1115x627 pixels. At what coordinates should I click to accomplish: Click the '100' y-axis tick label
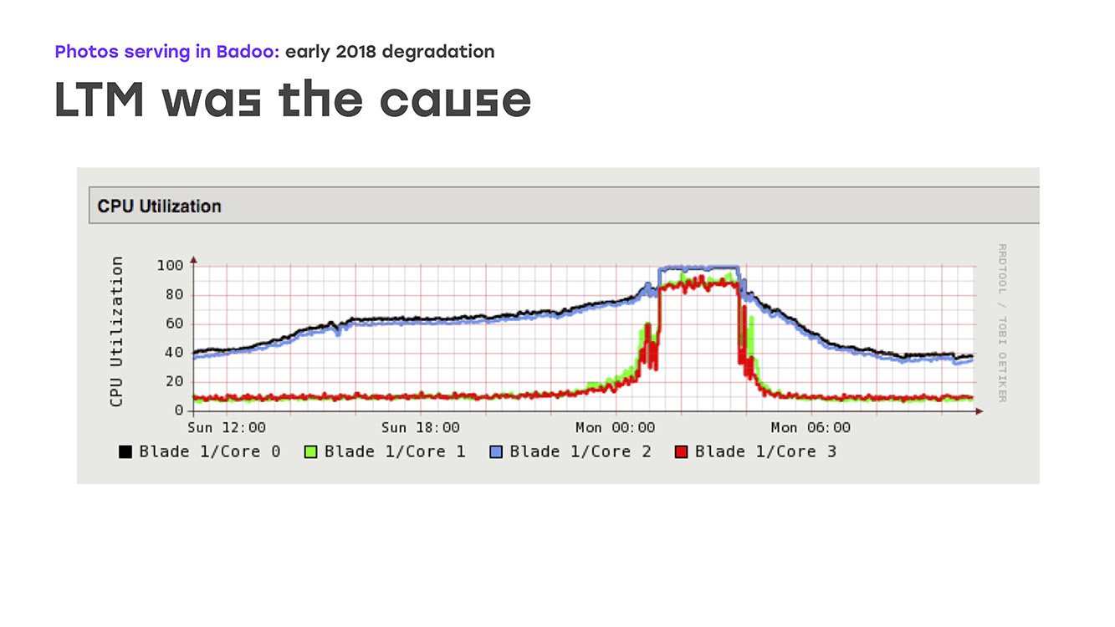tap(170, 266)
